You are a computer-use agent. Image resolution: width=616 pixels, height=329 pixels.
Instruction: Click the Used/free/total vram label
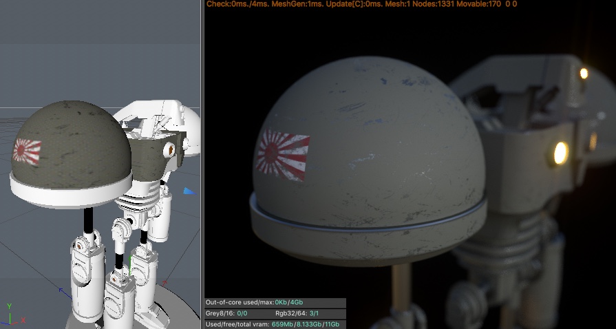click(x=237, y=324)
